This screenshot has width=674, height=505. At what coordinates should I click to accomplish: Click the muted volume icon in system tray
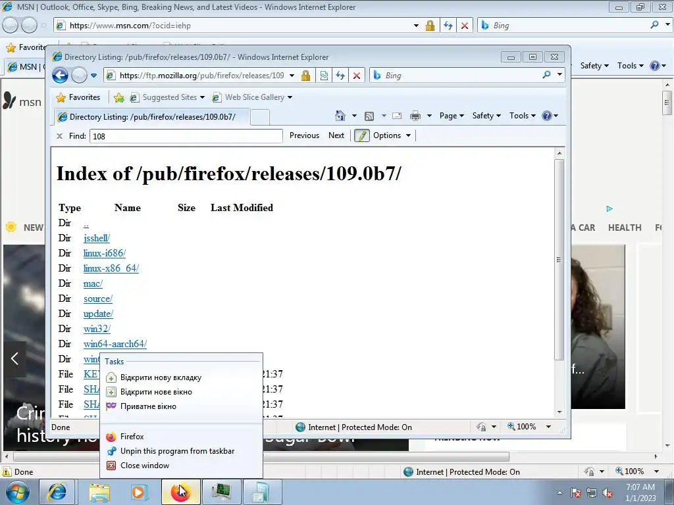point(608,493)
